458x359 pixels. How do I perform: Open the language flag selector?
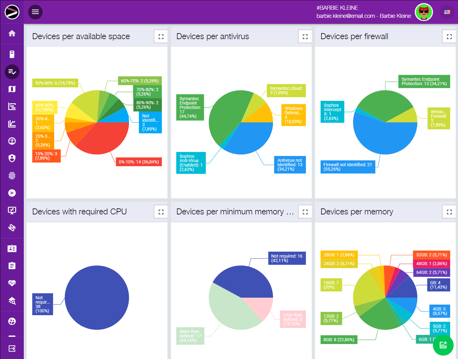pos(447,12)
